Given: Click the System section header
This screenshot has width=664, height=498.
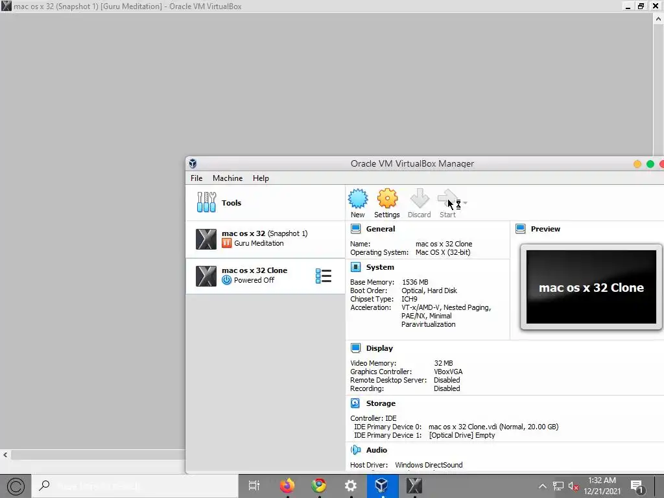Looking at the screenshot, I should 380,267.
